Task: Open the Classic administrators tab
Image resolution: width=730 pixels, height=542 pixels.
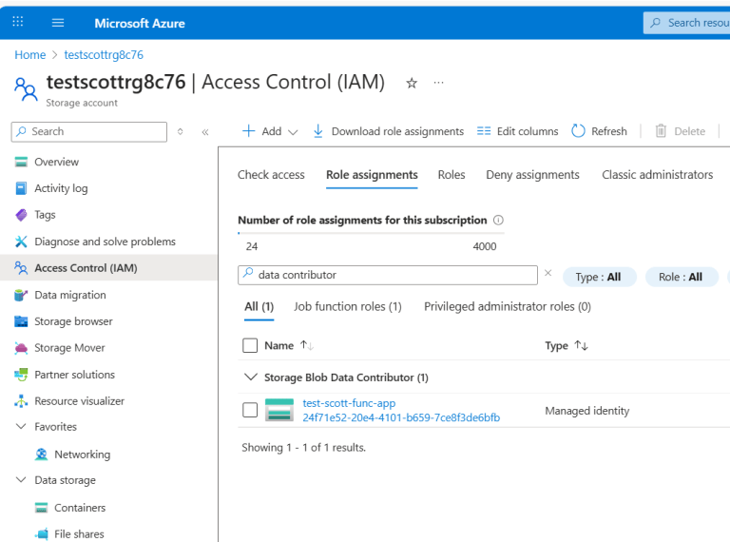Action: (x=658, y=175)
